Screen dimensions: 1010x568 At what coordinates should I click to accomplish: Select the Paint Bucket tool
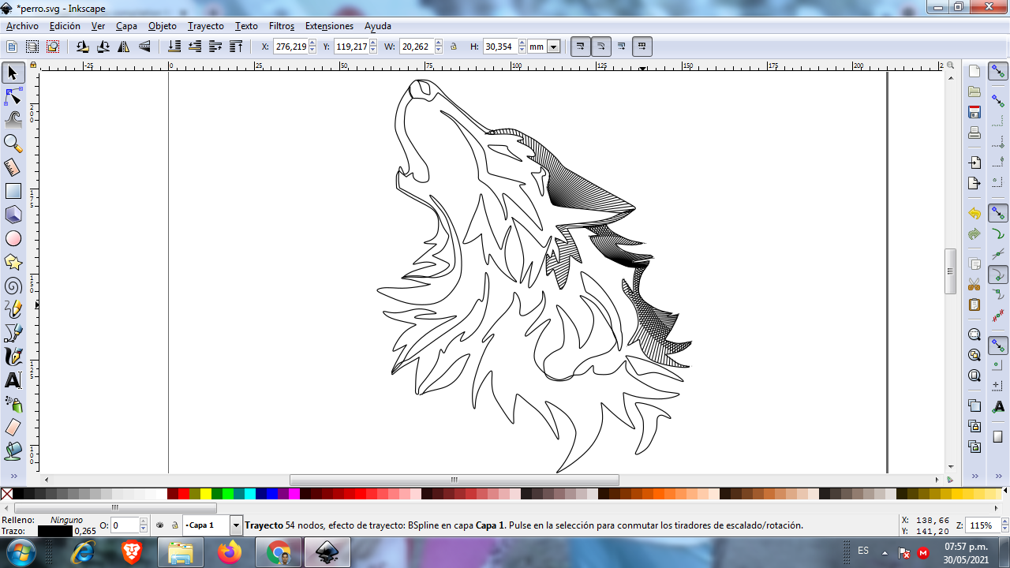[13, 451]
